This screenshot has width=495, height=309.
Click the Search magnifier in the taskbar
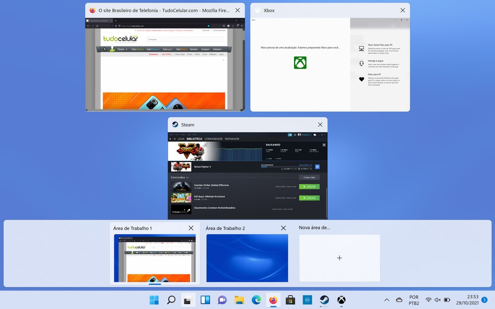[171, 300]
